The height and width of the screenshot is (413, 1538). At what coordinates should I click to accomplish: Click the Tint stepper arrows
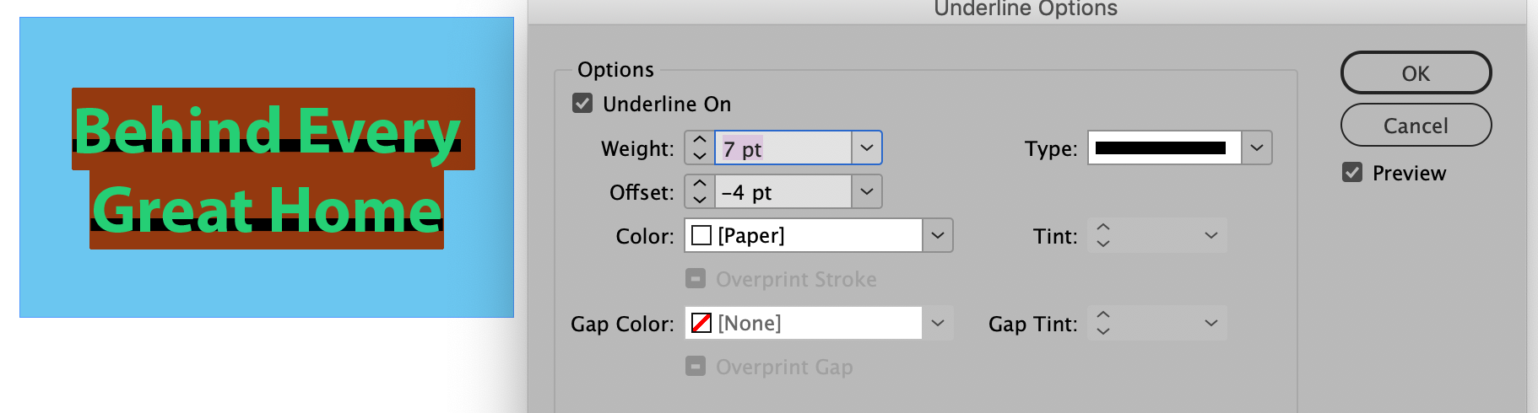1102,236
